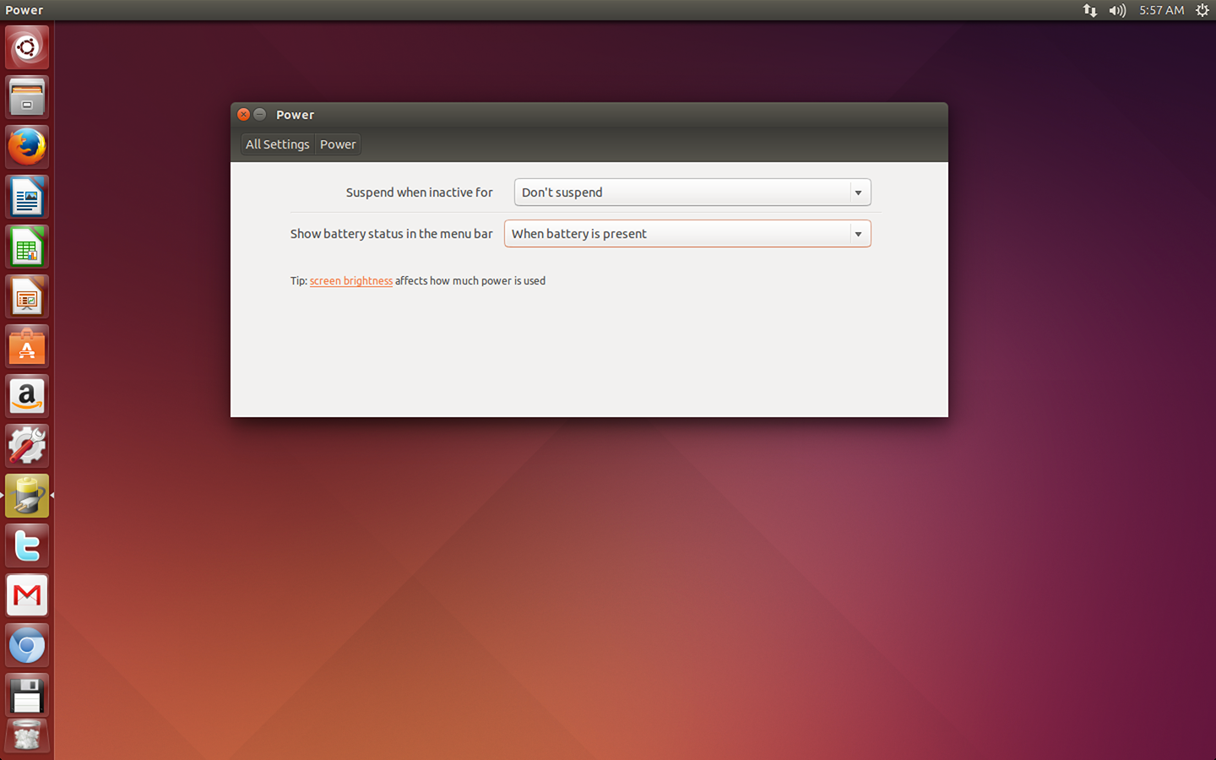Open LibreOffice Impress presentation icon
1216x760 pixels.
[27, 296]
